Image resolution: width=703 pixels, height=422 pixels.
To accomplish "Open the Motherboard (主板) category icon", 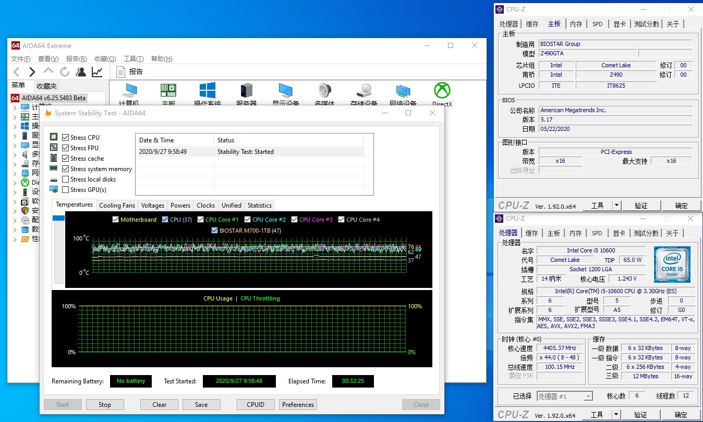I will point(168,91).
